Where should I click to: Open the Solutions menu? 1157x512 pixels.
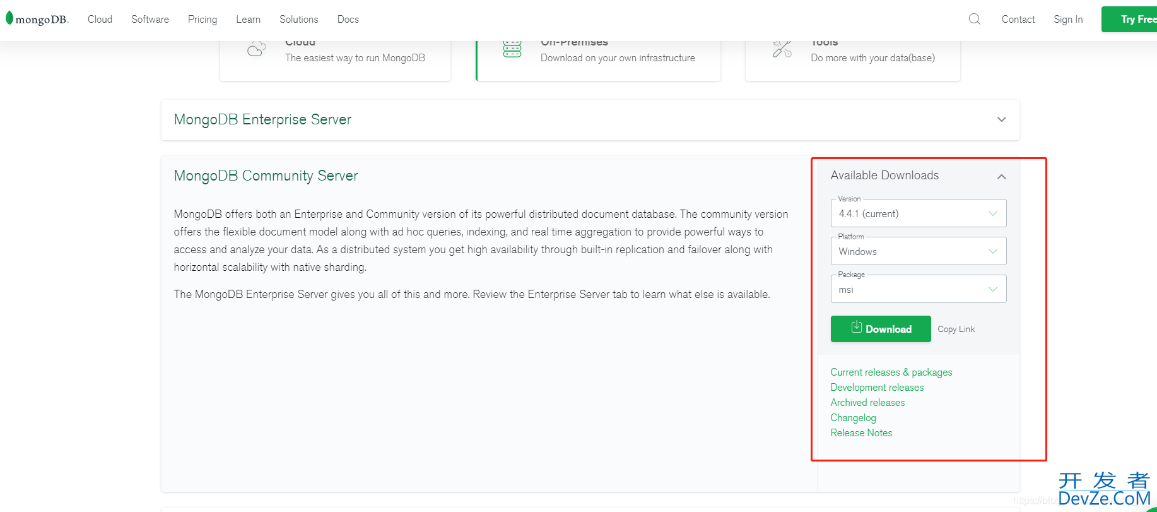click(299, 20)
